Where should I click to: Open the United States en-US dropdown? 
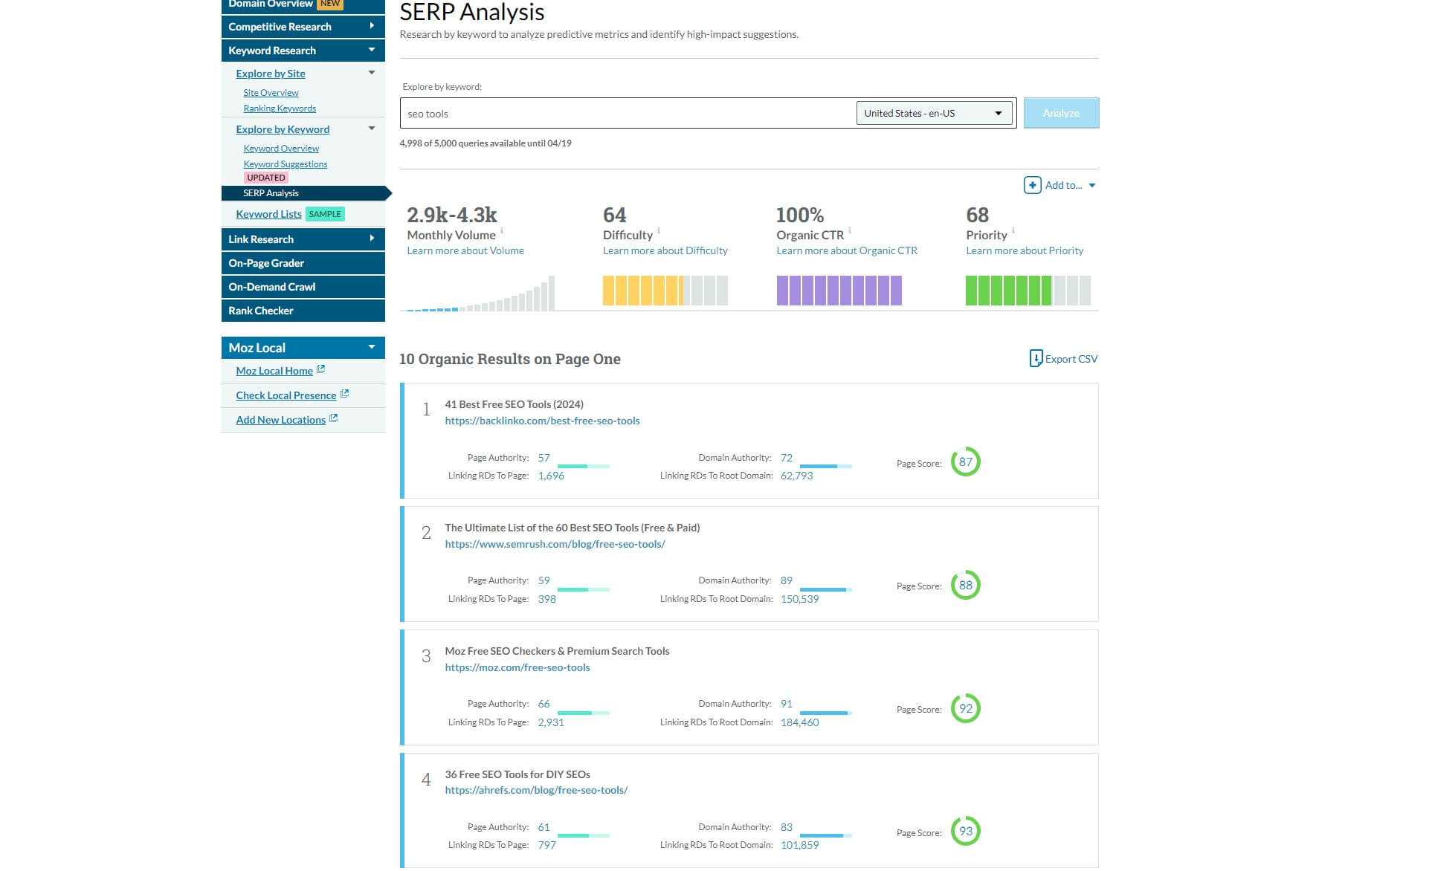(933, 112)
